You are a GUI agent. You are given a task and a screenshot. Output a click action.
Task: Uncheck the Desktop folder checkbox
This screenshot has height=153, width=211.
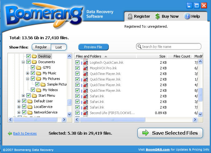[x=28, y=56]
